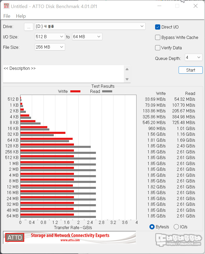The image size is (205, 254).
Task: Click the 1.69 GB/s read value
Action: pos(186,140)
